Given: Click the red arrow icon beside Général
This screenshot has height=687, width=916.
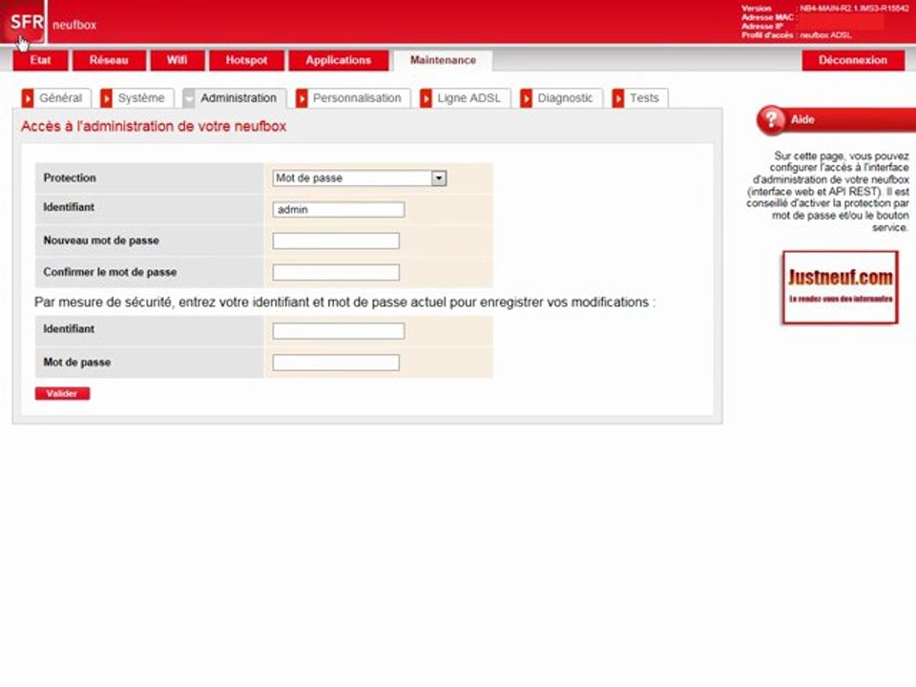Looking at the screenshot, I should click(x=28, y=98).
